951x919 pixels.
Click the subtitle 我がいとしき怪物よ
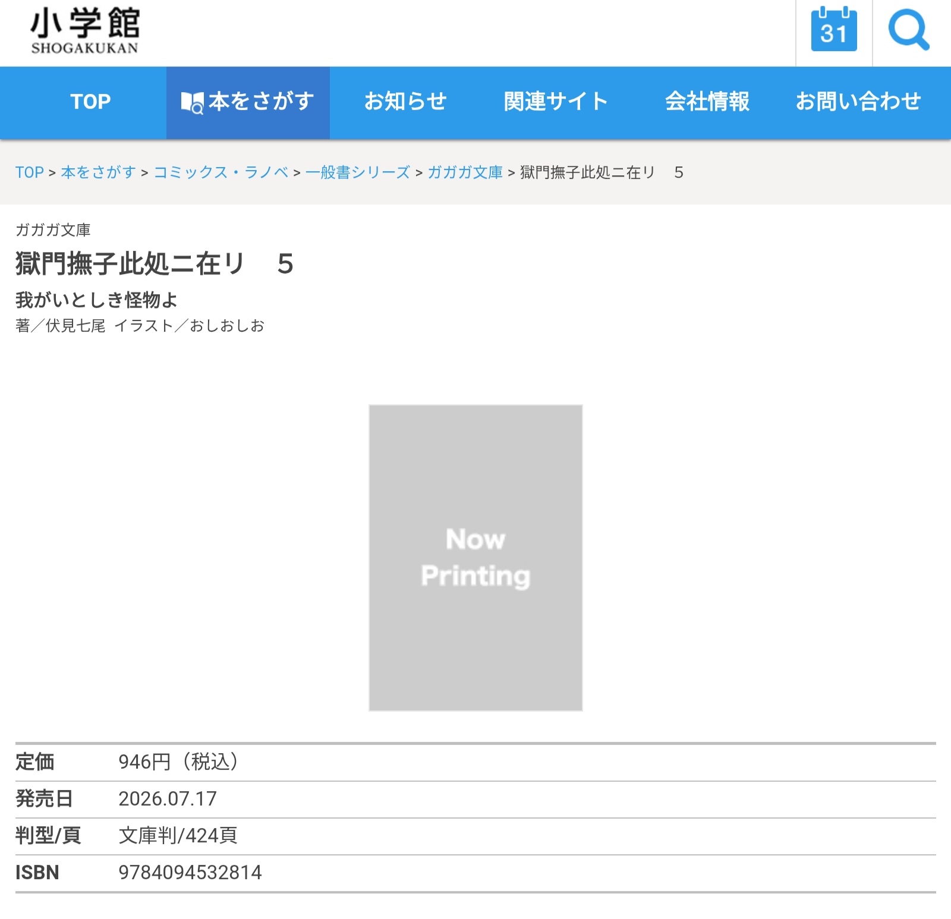[x=96, y=300]
